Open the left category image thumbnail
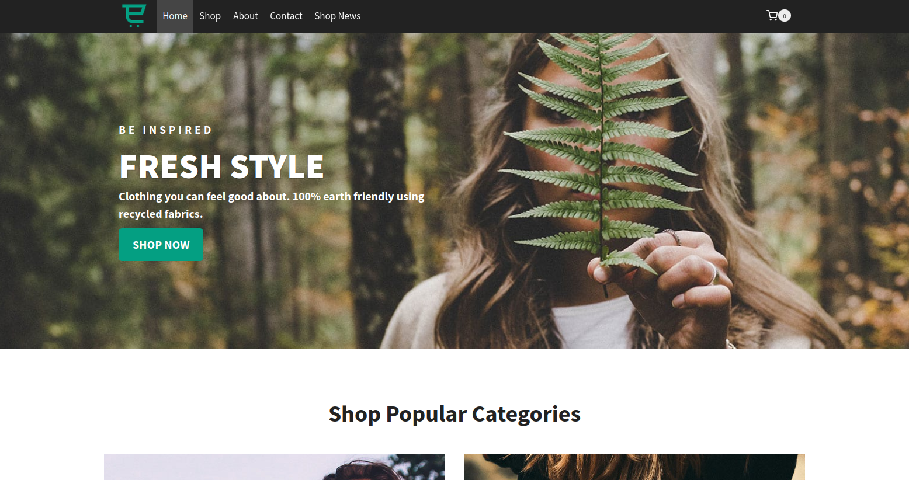 tap(275, 467)
